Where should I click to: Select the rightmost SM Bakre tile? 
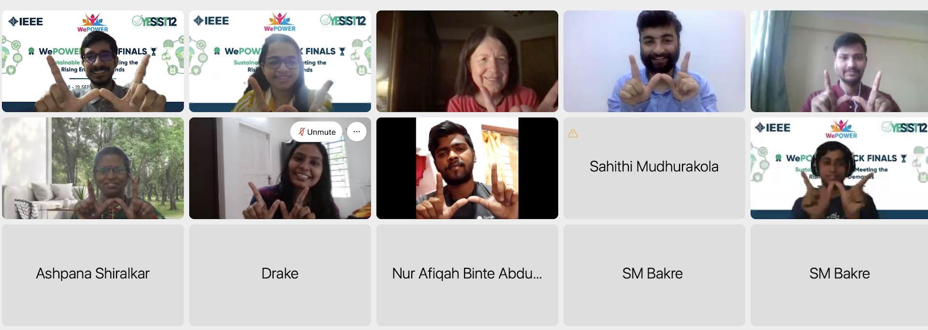click(x=839, y=275)
